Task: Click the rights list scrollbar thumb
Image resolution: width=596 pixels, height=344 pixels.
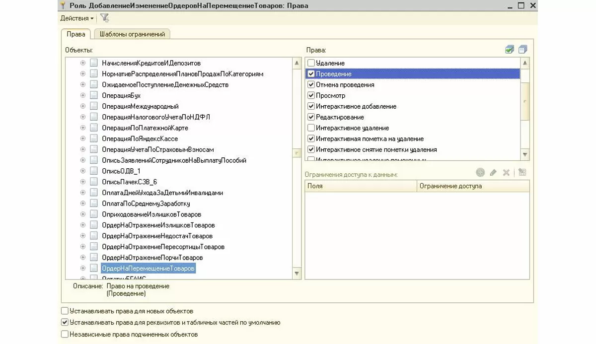Action: (525, 102)
